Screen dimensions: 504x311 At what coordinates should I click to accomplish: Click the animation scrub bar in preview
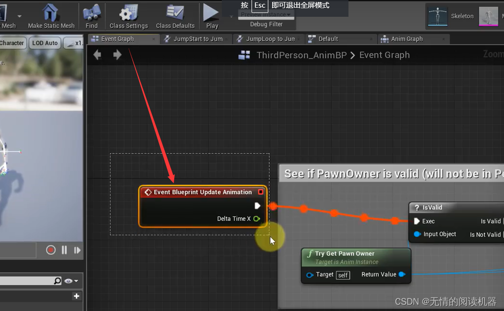18,250
